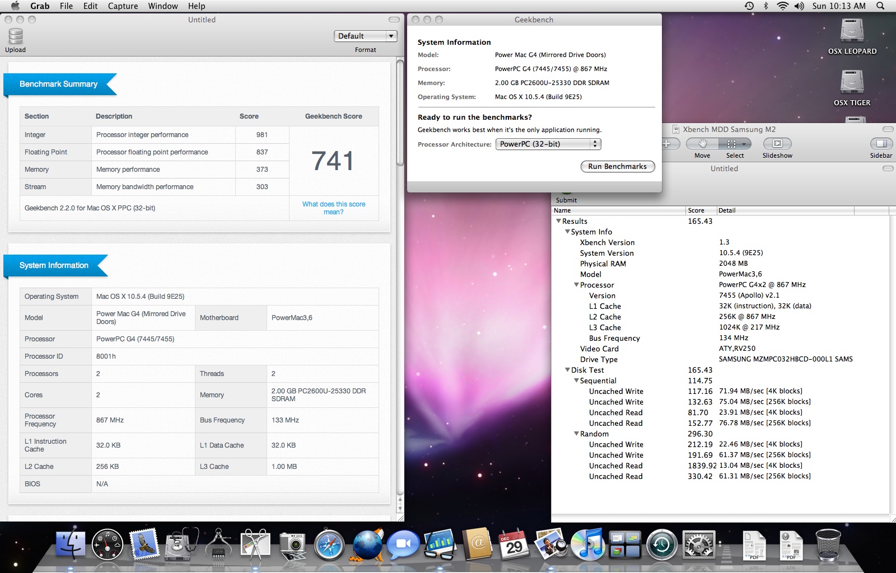Screen dimensions: 896x573
Task: Open iCal from the Dock
Action: 514,544
